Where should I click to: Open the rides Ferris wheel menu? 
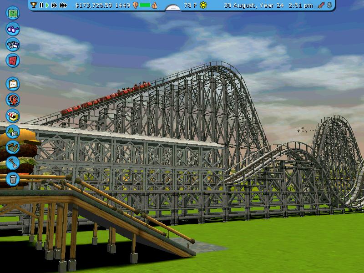[13, 100]
